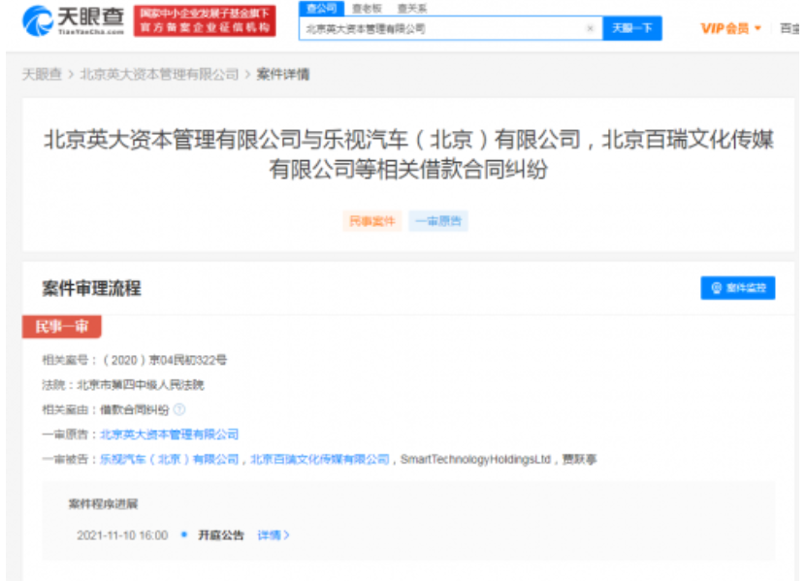806x581 pixels.
Task: Select the 查公司 search tab
Action: pyautogui.click(x=318, y=8)
